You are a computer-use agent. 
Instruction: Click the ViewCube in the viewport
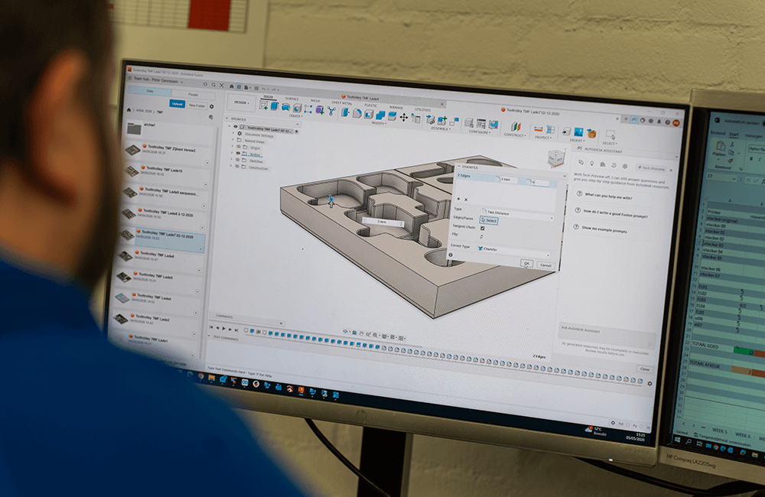557,158
